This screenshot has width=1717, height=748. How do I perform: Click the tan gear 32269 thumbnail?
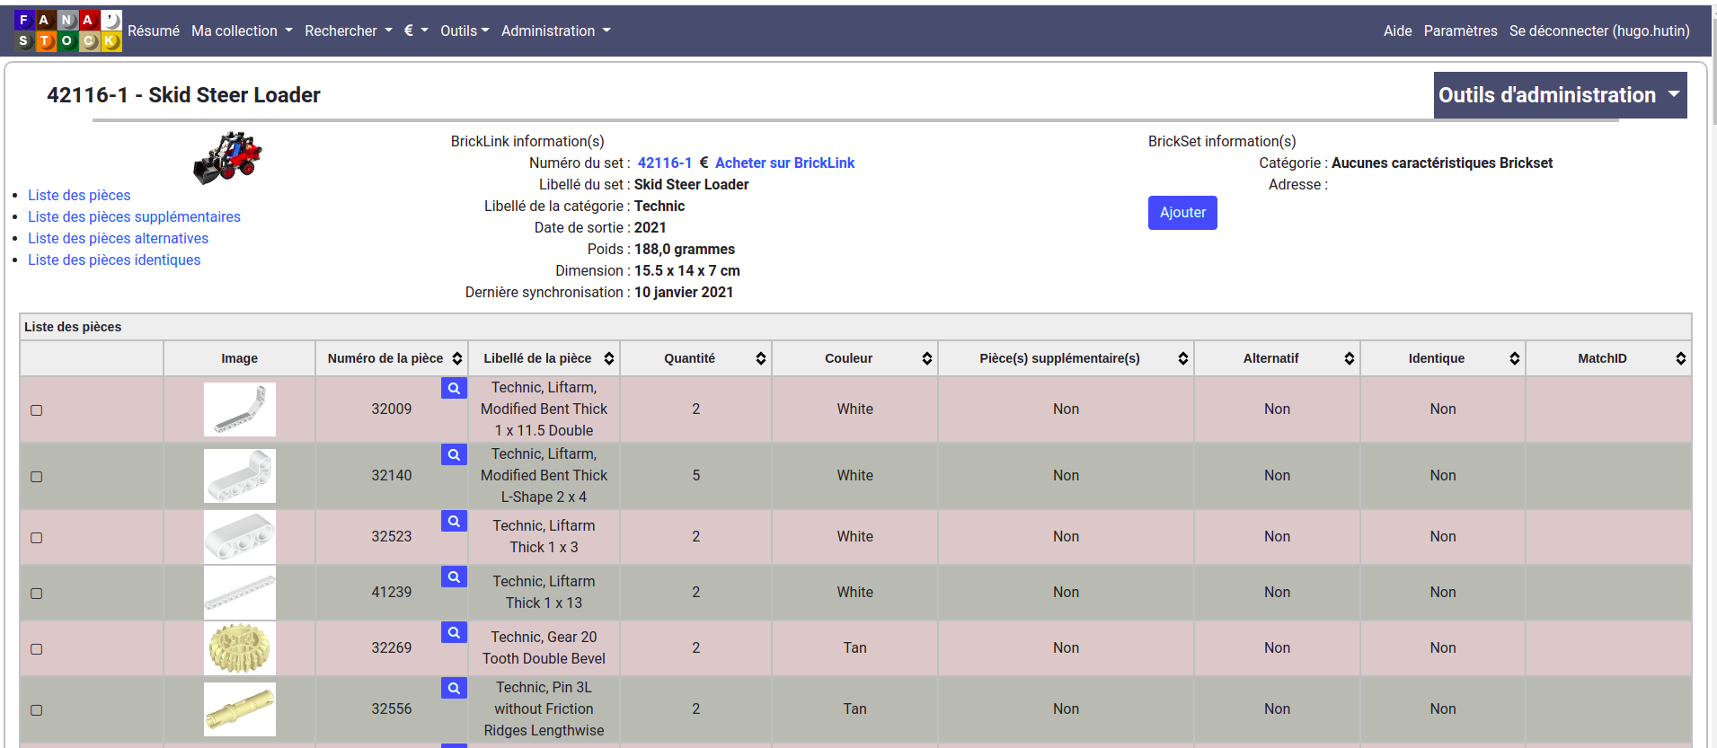tap(240, 648)
